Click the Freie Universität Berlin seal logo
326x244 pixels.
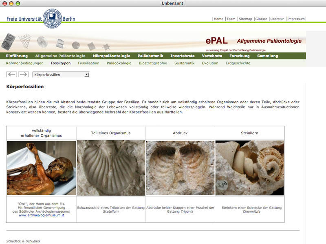pos(52,18)
